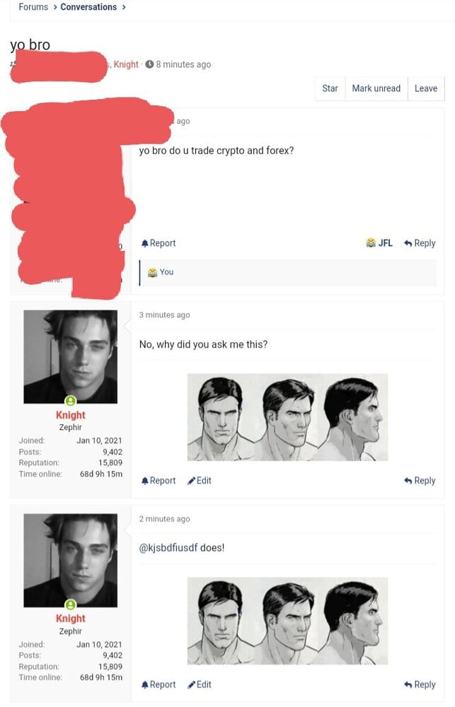Leave the conversation
Screen dimensions: 455x707
tap(426, 88)
